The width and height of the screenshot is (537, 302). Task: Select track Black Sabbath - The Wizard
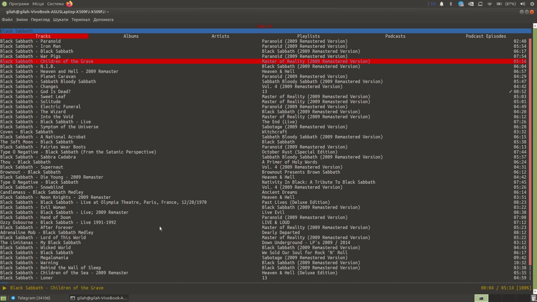tap(33, 112)
